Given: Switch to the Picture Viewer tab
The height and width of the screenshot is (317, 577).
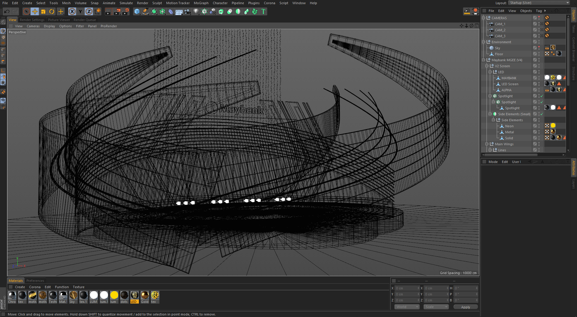Looking at the screenshot, I should tap(59, 20).
